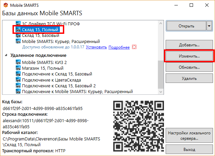Click database code d661f29f-2d01-4d99-8998-a835c461fa95
215x156 pixels.
point(43,108)
